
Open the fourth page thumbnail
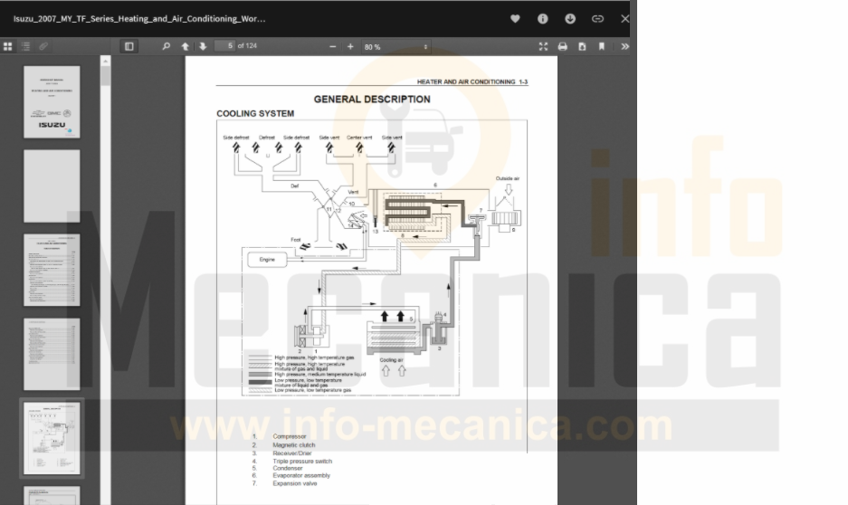52,354
